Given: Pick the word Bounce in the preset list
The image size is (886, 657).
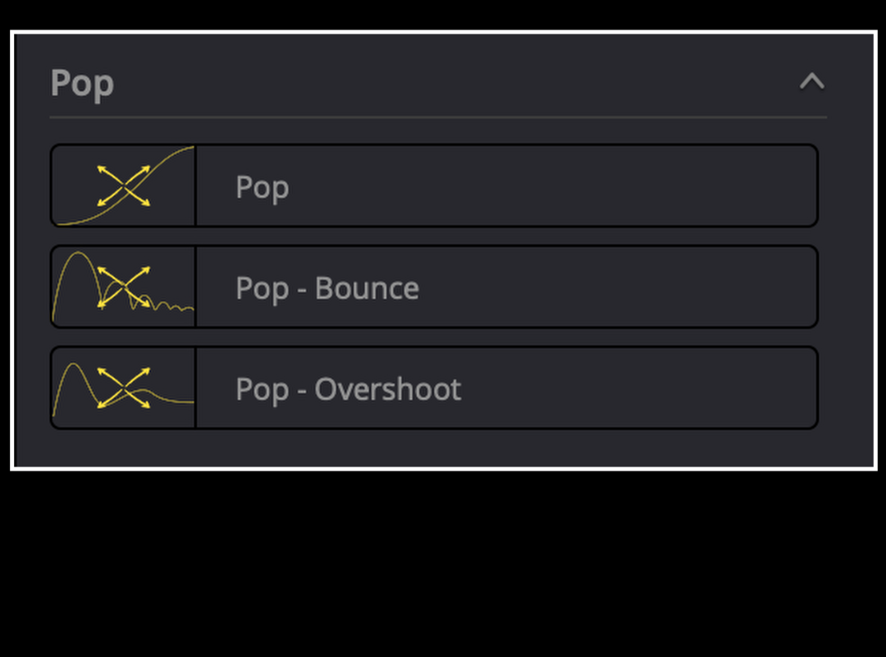Looking at the screenshot, I should [367, 288].
